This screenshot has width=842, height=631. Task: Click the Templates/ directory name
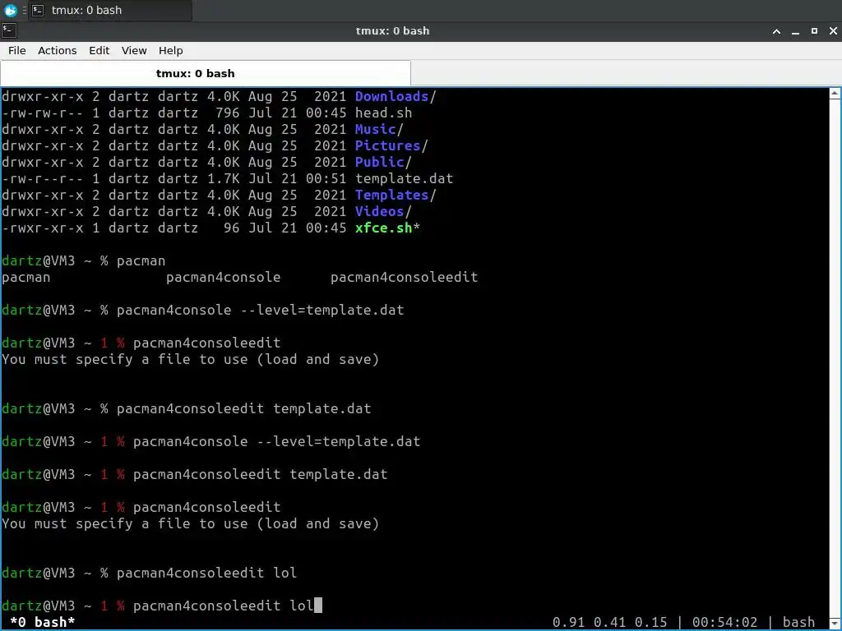pos(396,196)
